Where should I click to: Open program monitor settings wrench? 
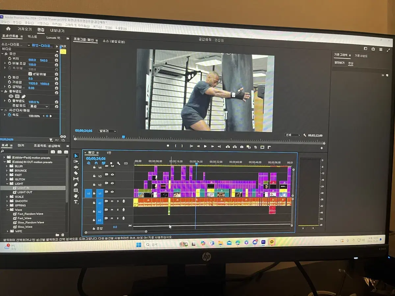[x=305, y=135]
